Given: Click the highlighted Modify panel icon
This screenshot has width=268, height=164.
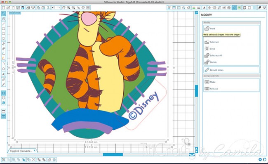Looking at the screenshot, I should click(234, 8).
